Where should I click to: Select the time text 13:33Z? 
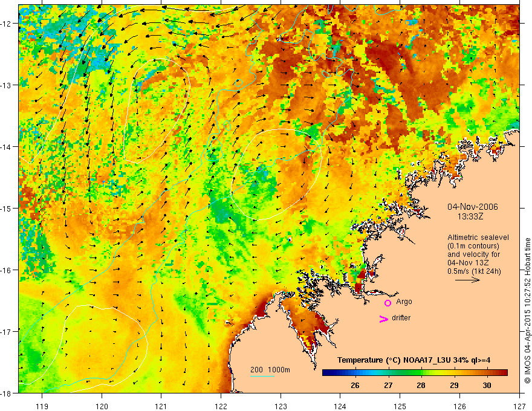click(470, 216)
